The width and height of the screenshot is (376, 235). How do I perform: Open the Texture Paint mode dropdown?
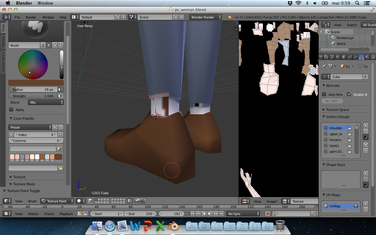coord(57,201)
